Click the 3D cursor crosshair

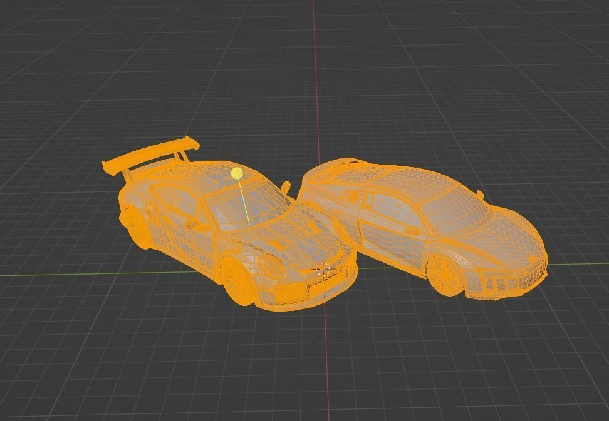point(323,268)
